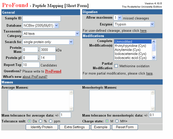
Task: Select 4-vinyl-pyridine (Cys) modification
Action: tap(133, 46)
